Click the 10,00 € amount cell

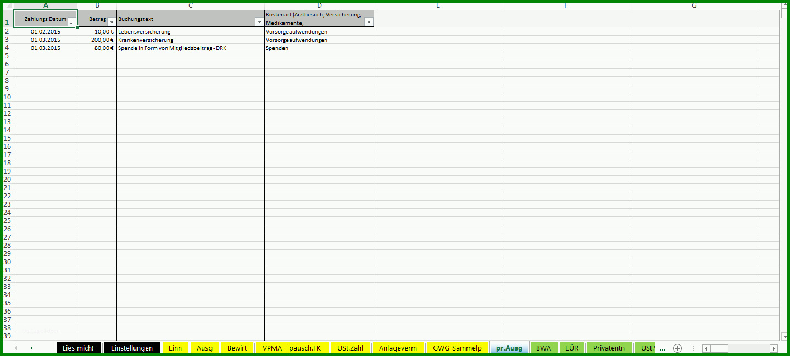click(97, 31)
